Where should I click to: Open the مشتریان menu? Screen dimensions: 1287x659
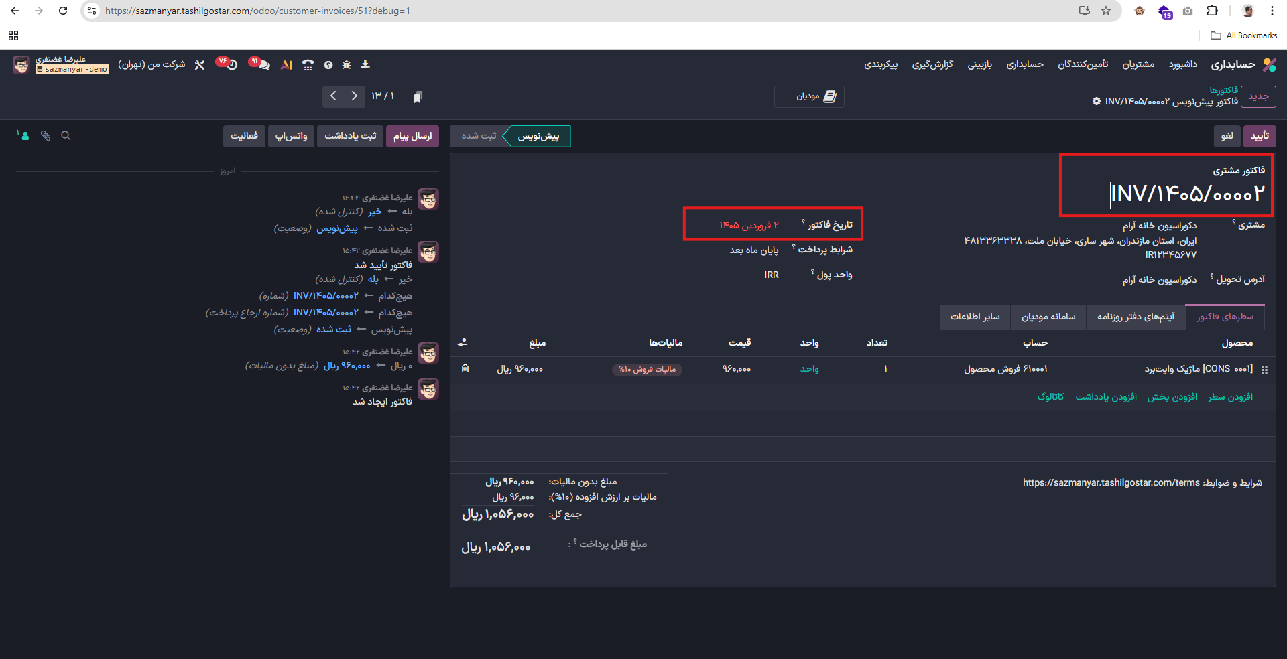point(1138,64)
